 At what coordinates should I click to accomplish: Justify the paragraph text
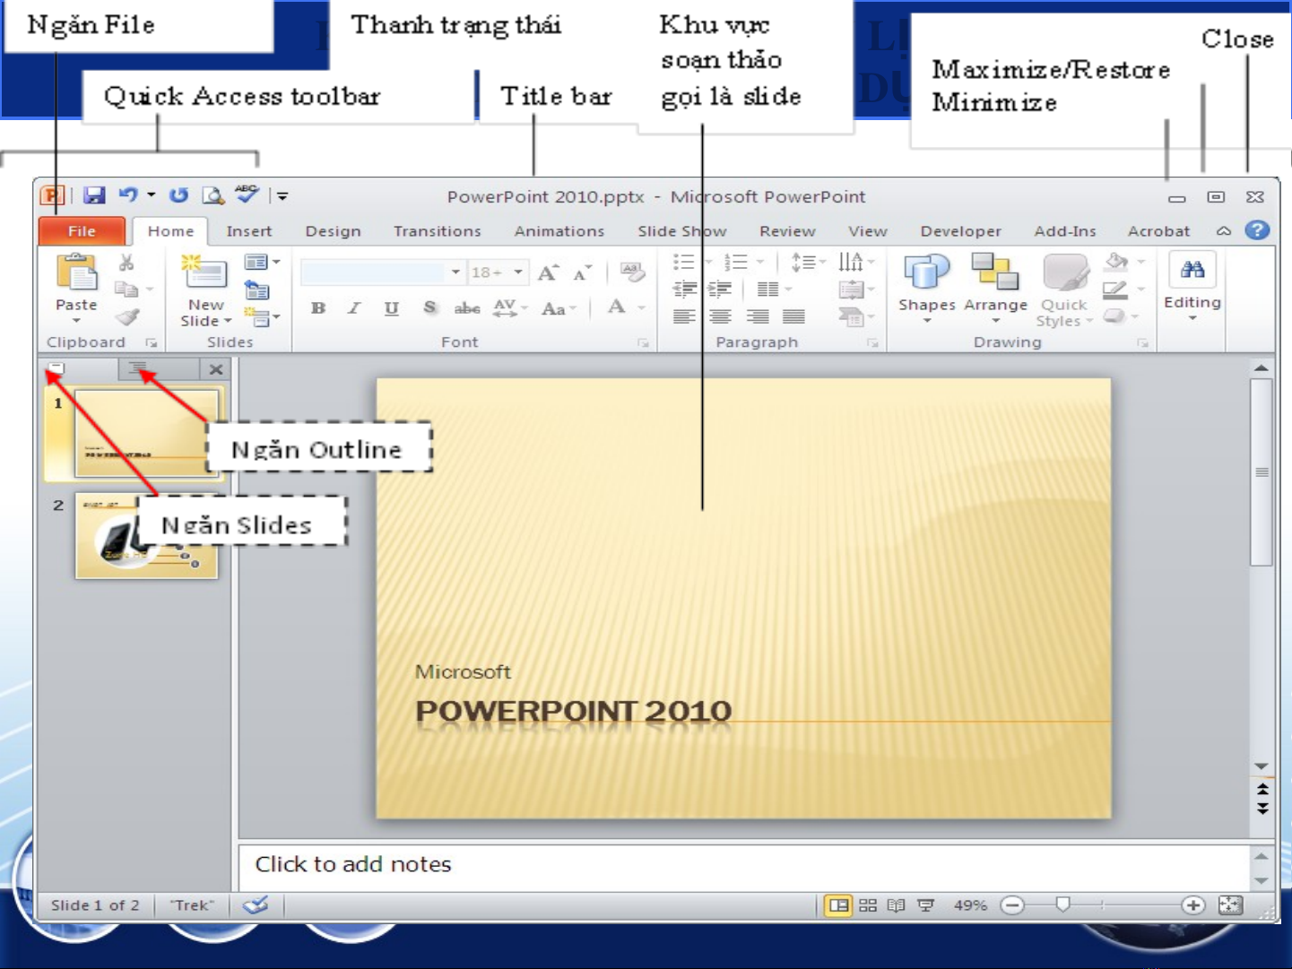click(793, 316)
